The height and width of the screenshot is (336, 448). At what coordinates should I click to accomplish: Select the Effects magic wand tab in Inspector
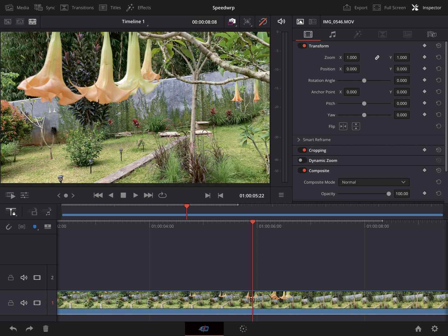click(x=358, y=35)
